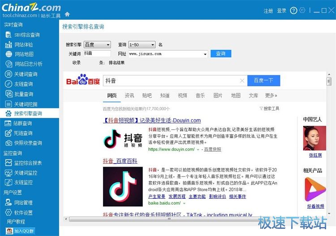Viewport: 336px width, 236px height.
Task: Click the 软件设置 gear icon
Action: pyautogui.click(x=9, y=212)
